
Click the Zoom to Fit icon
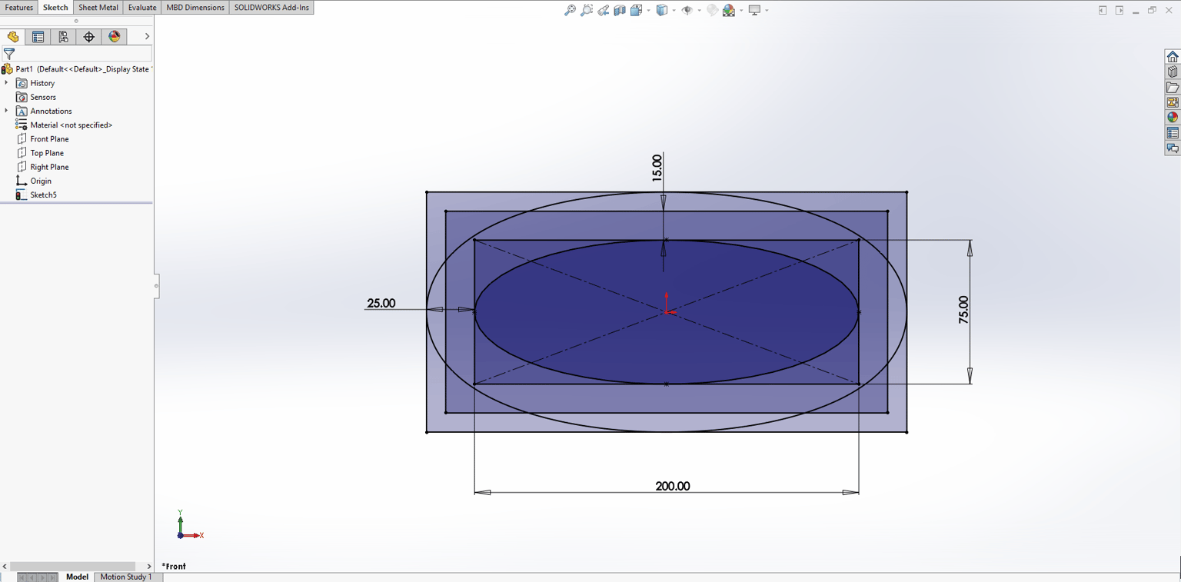click(x=570, y=10)
